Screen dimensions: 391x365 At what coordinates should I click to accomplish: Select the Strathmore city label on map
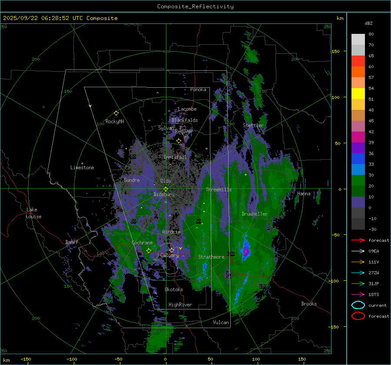(x=211, y=257)
